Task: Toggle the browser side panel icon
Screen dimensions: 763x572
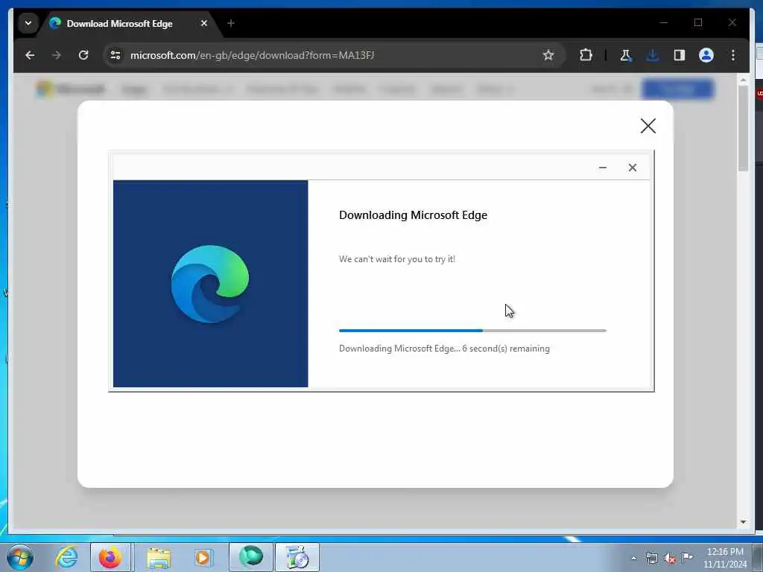Action: pos(680,55)
